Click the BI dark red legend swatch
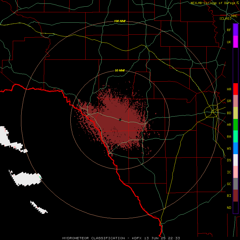 pos(235,196)
